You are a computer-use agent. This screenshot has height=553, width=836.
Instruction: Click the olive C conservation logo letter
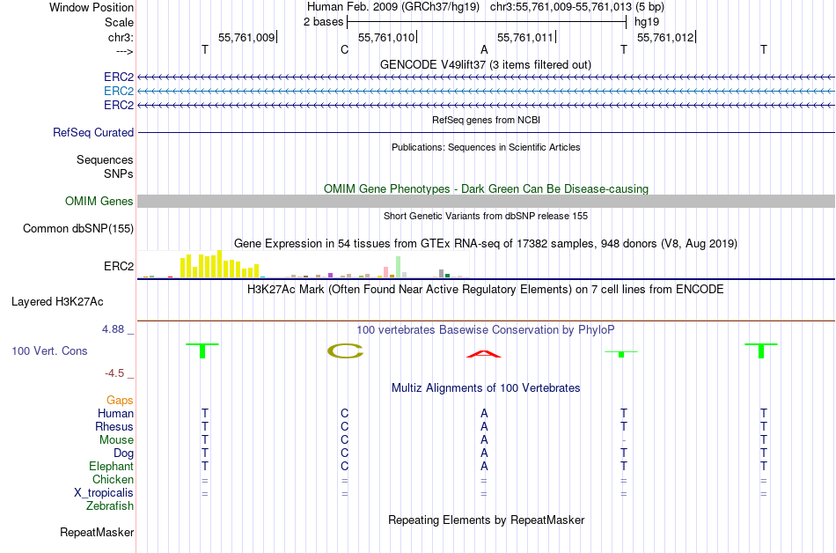click(x=345, y=350)
